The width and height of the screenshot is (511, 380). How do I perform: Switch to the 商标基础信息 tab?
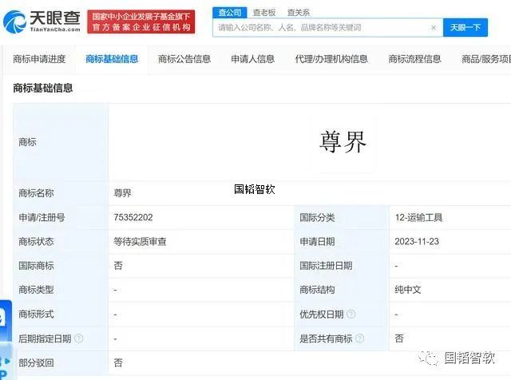coord(112,59)
